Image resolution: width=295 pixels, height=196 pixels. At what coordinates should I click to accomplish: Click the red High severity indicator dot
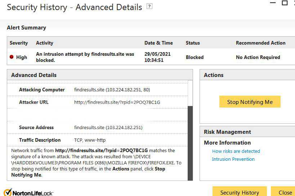[x=12, y=57]
